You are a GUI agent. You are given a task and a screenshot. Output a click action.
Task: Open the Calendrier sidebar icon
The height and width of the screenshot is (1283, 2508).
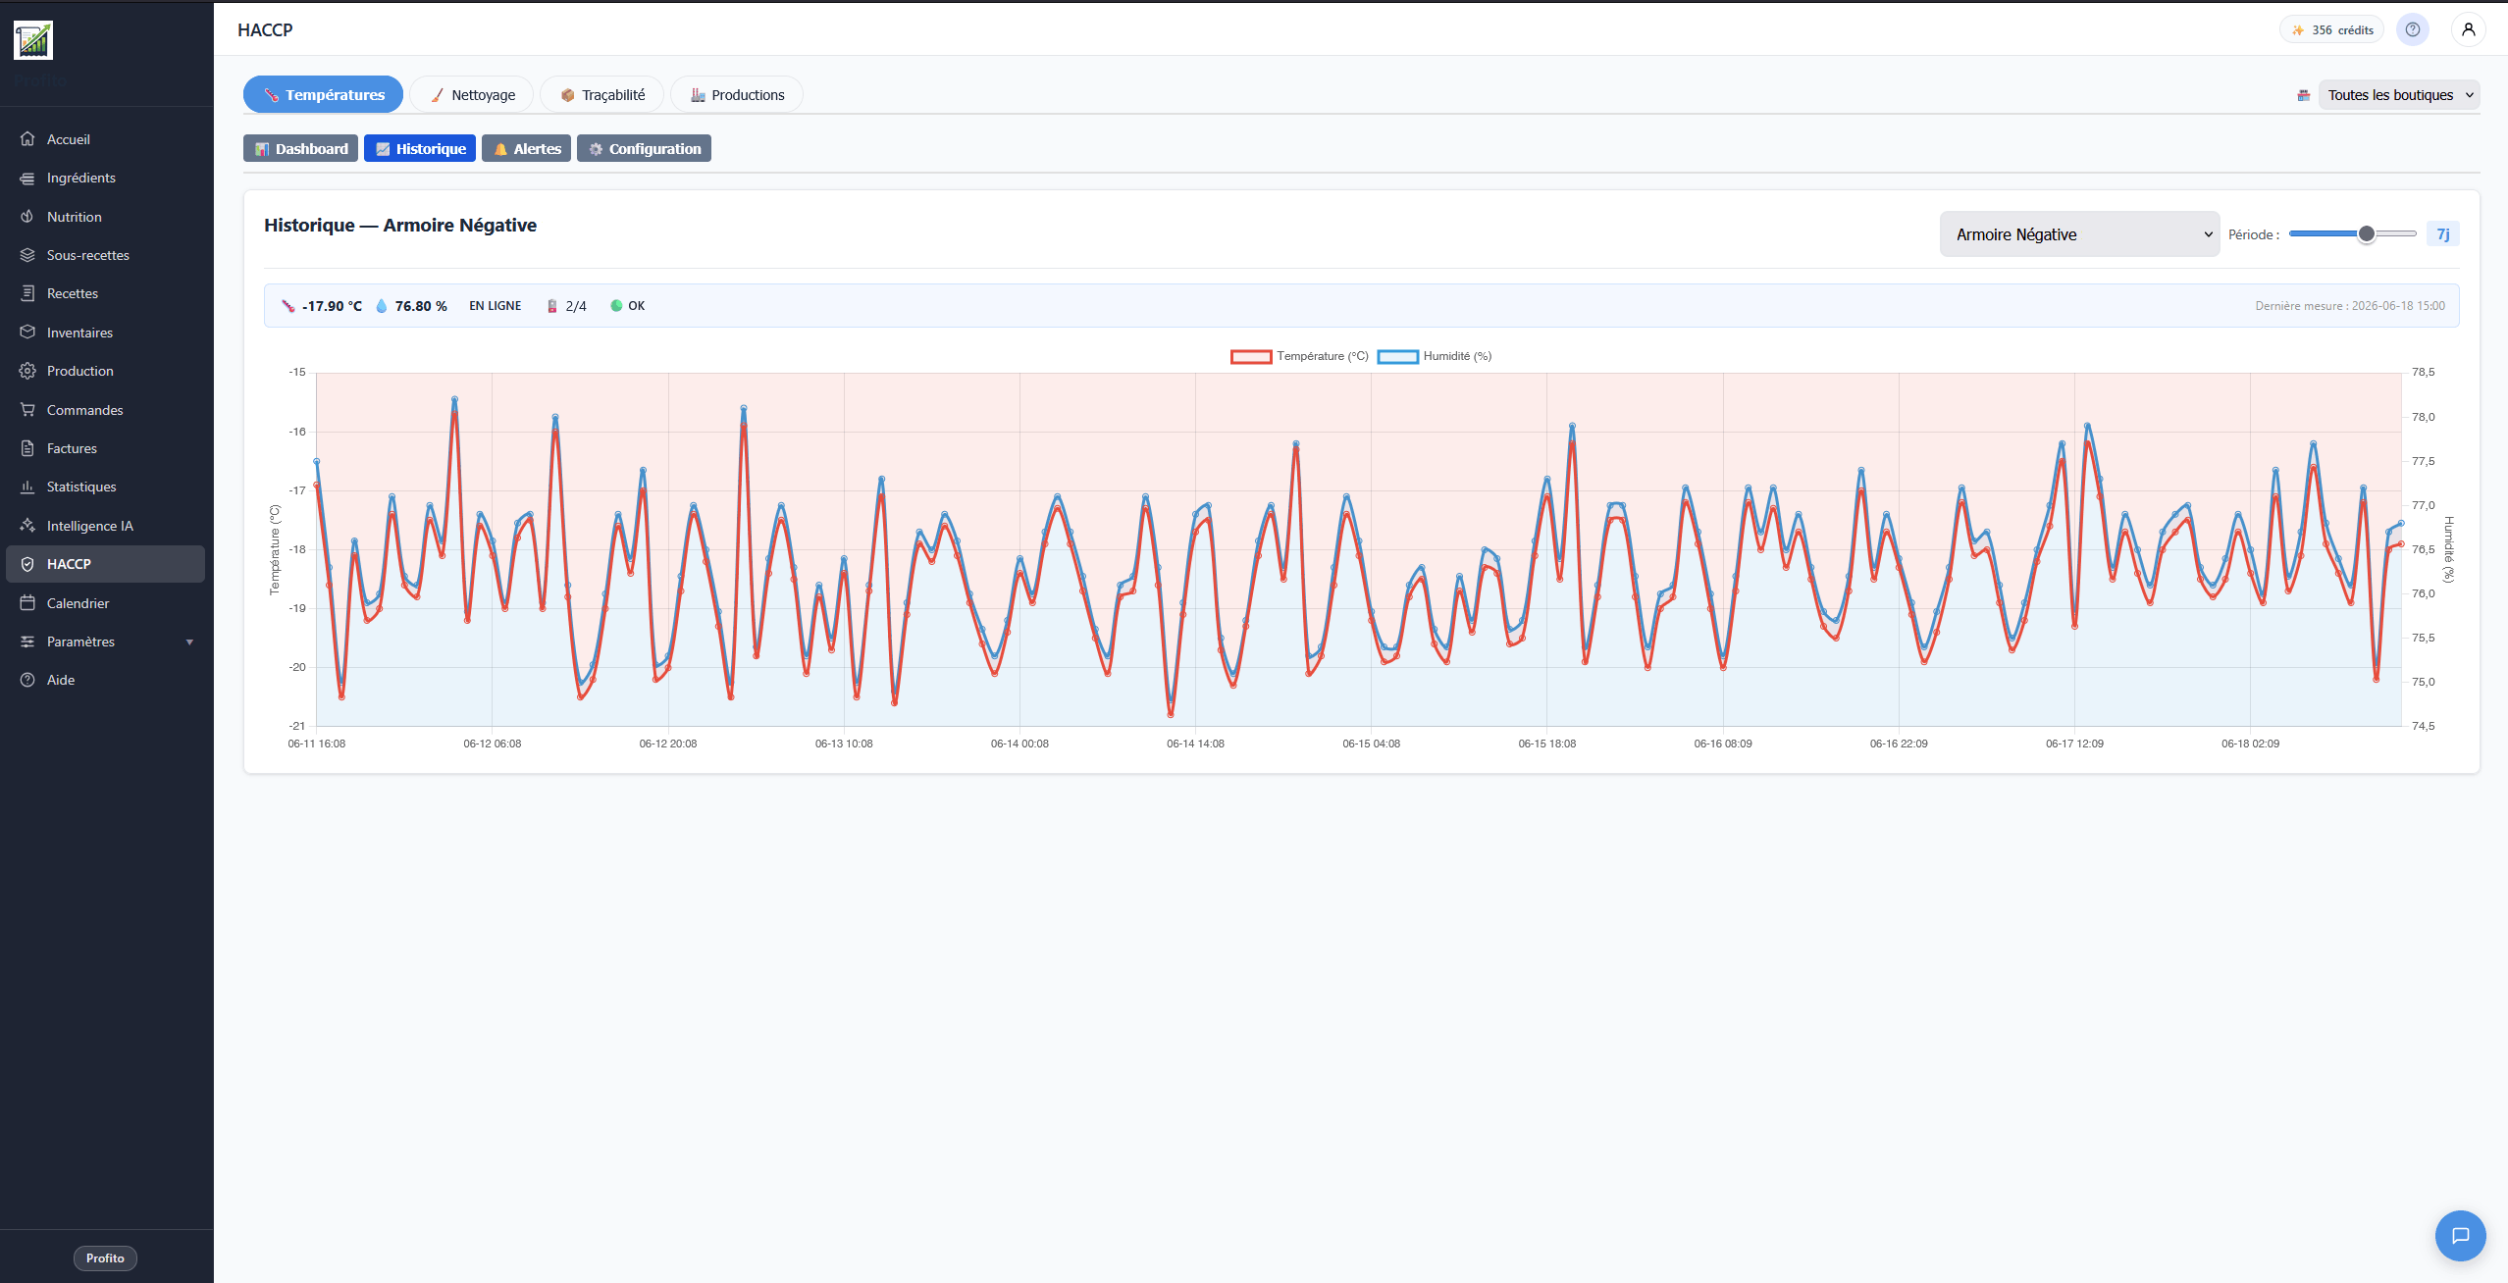tap(27, 603)
